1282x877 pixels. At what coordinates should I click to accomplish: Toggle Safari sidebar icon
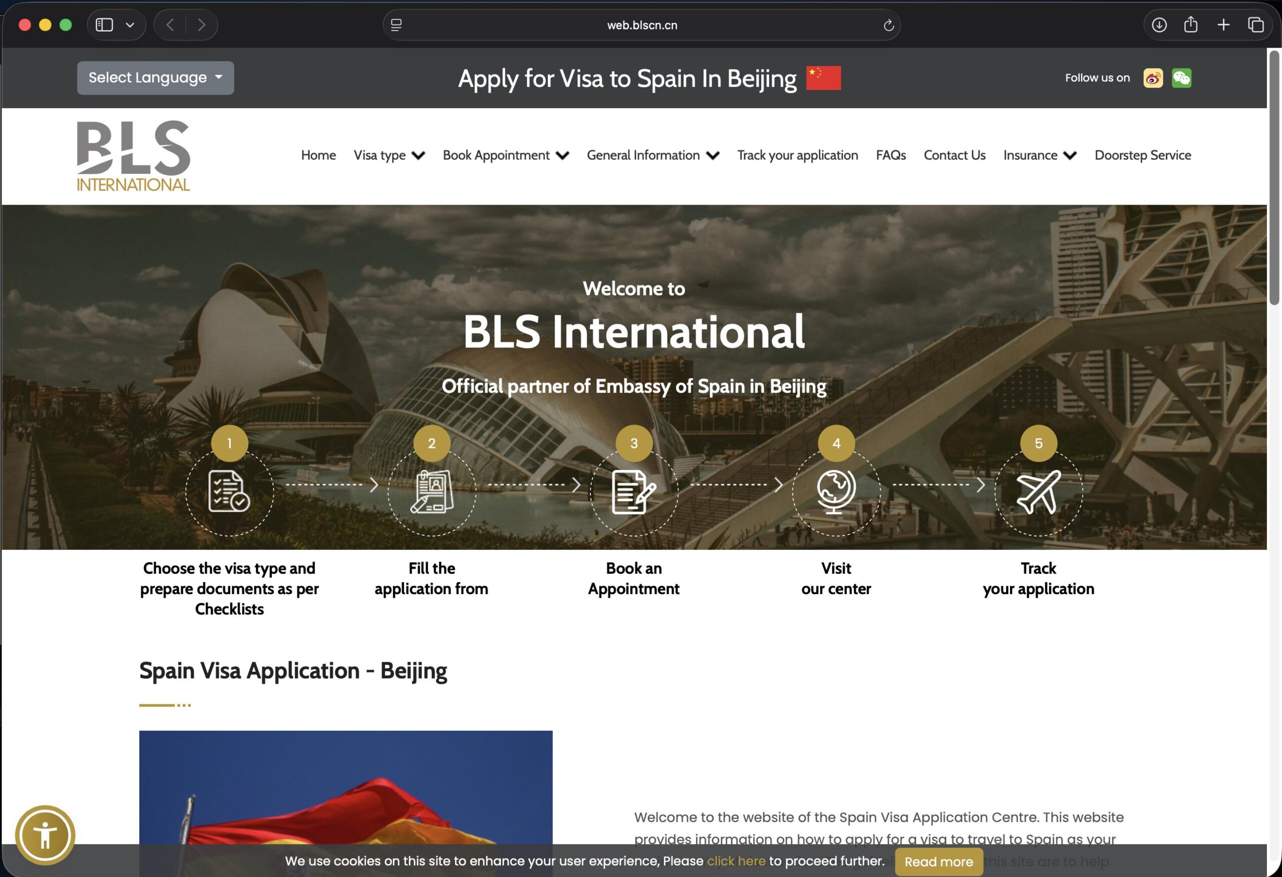104,25
